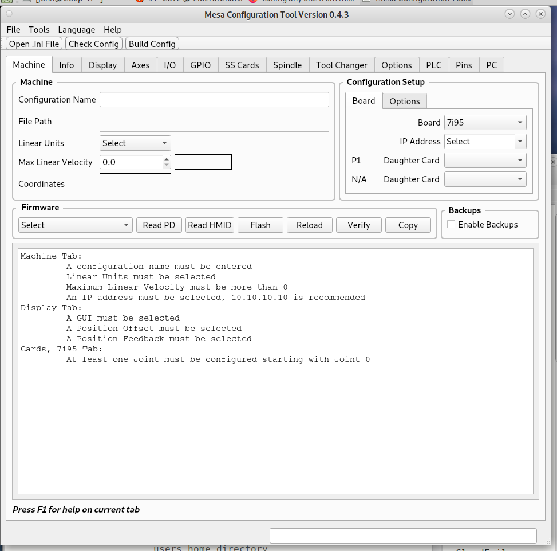Viewport: 557px width, 551px height.
Task: Click the Flash firmware button
Action: pos(260,225)
